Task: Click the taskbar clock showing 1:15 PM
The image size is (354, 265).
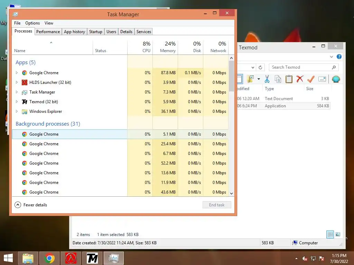Action: coord(339,258)
